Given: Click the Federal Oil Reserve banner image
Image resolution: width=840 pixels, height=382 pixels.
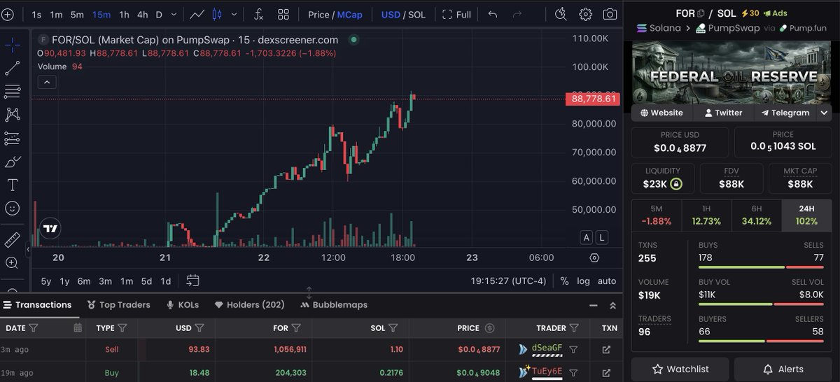Looking at the screenshot, I should 732,72.
